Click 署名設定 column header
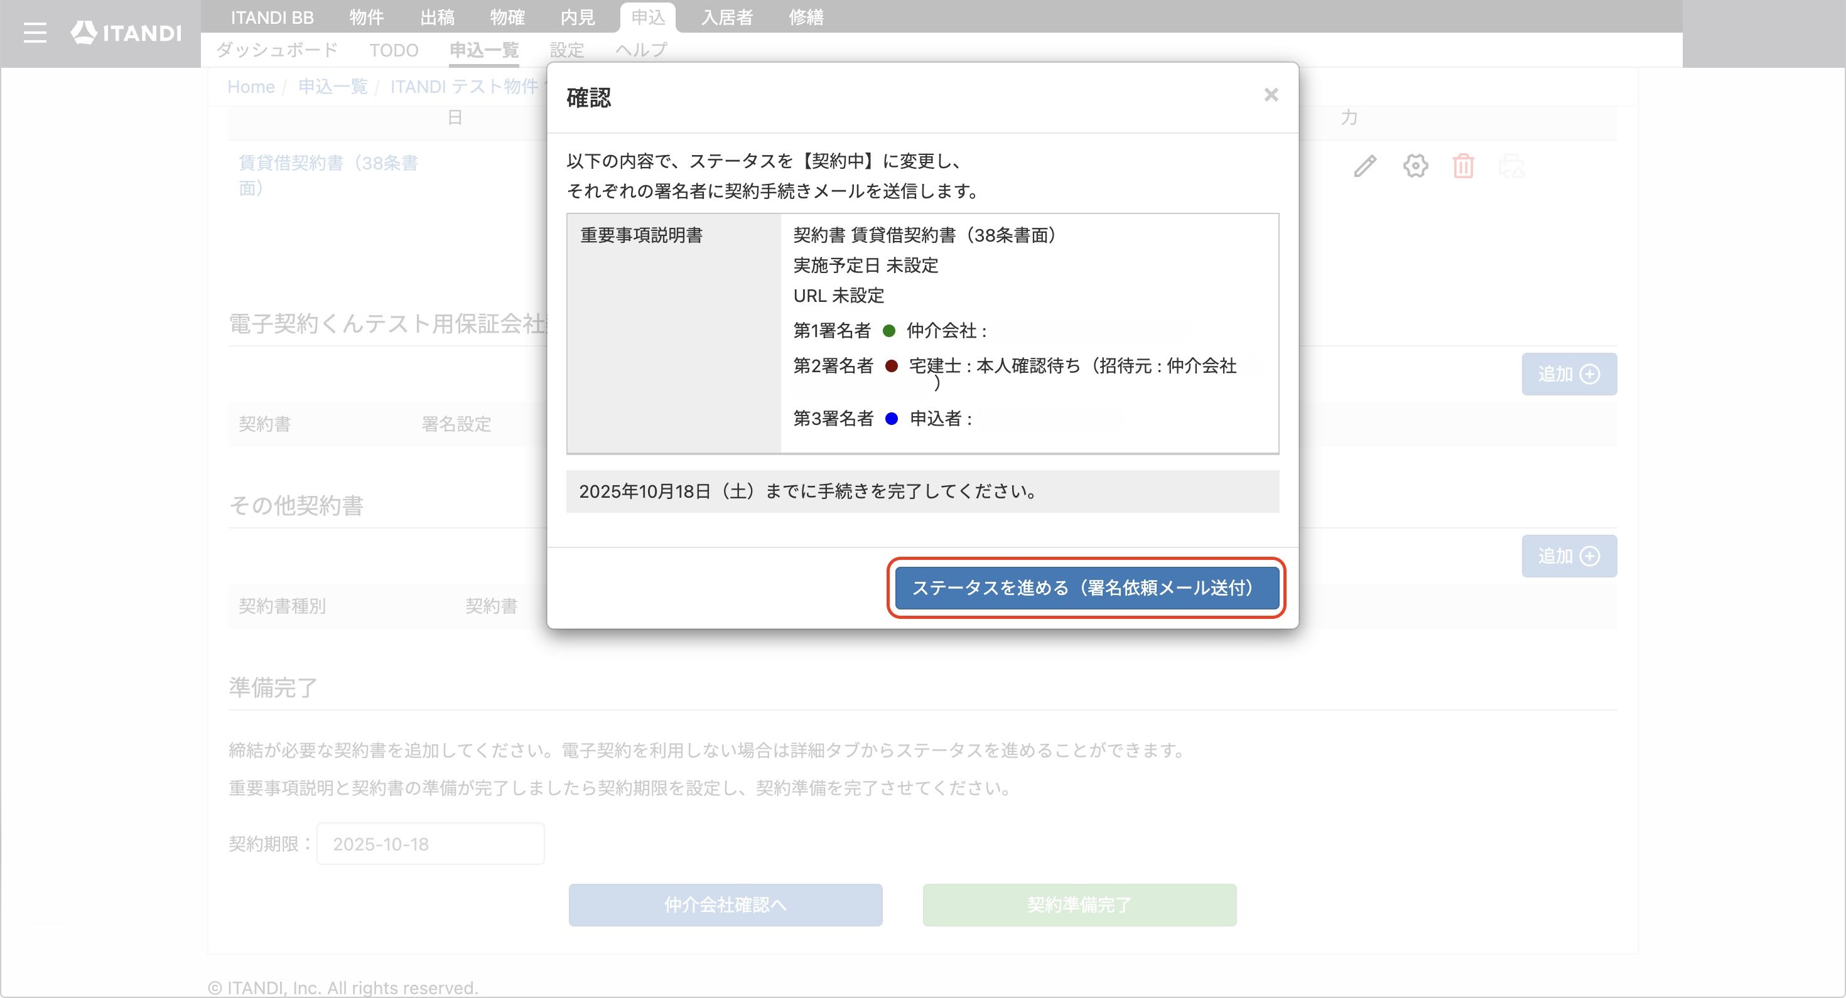The width and height of the screenshot is (1846, 998). (456, 424)
